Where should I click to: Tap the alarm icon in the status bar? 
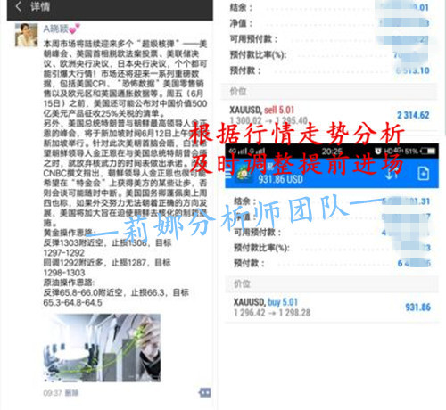(x=377, y=151)
